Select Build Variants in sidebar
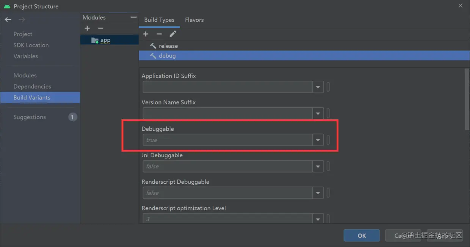This screenshot has width=470, height=247. point(40,97)
